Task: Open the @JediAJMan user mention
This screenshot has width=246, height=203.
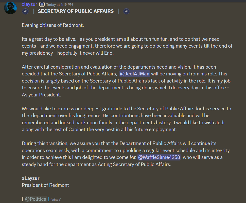Action: (x=135, y=74)
